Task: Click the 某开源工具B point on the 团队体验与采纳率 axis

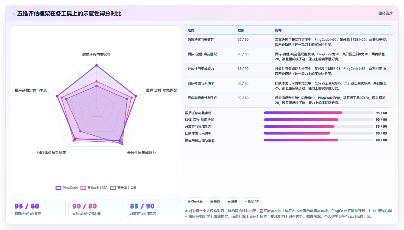Action: pyautogui.click(x=80, y=131)
